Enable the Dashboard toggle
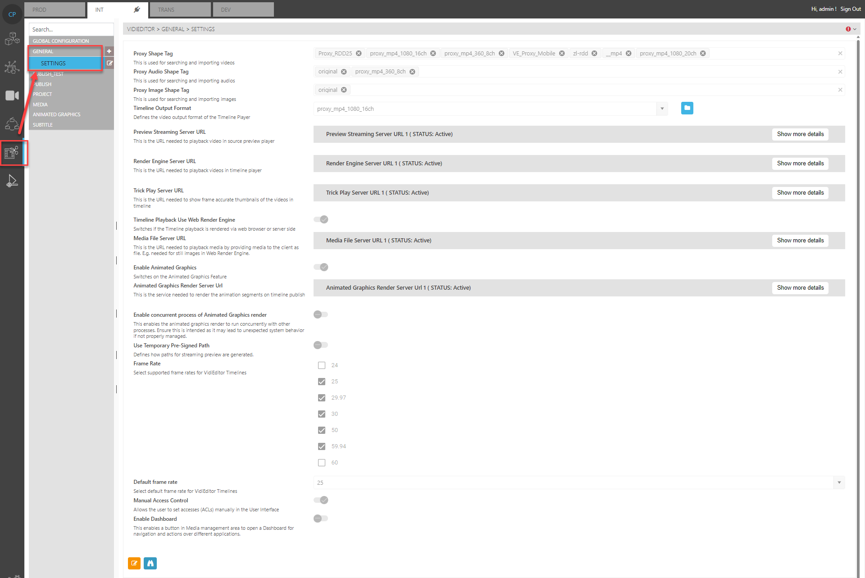The image size is (865, 578). click(x=320, y=519)
